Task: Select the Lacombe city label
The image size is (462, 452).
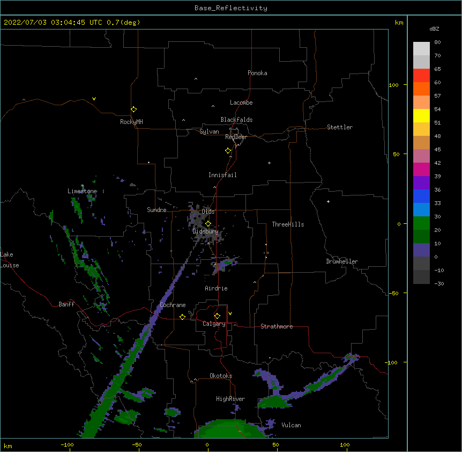Action: point(241,103)
